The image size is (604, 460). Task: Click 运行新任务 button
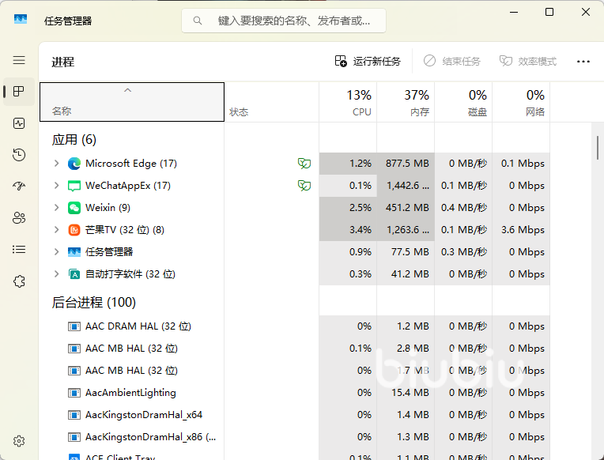[368, 62]
